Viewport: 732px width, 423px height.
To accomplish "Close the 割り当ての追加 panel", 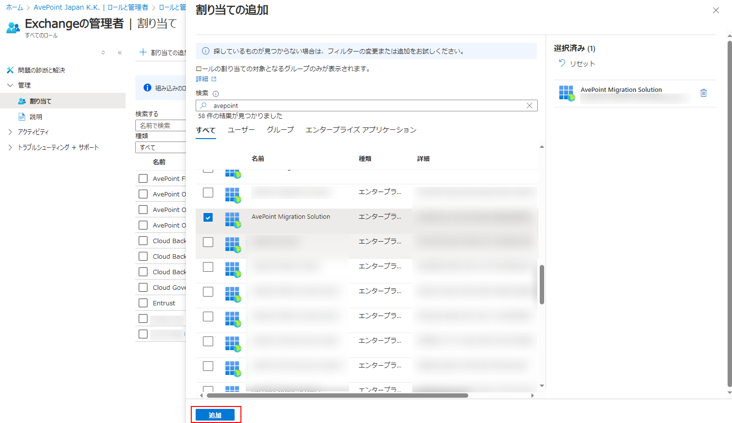I will coord(716,10).
